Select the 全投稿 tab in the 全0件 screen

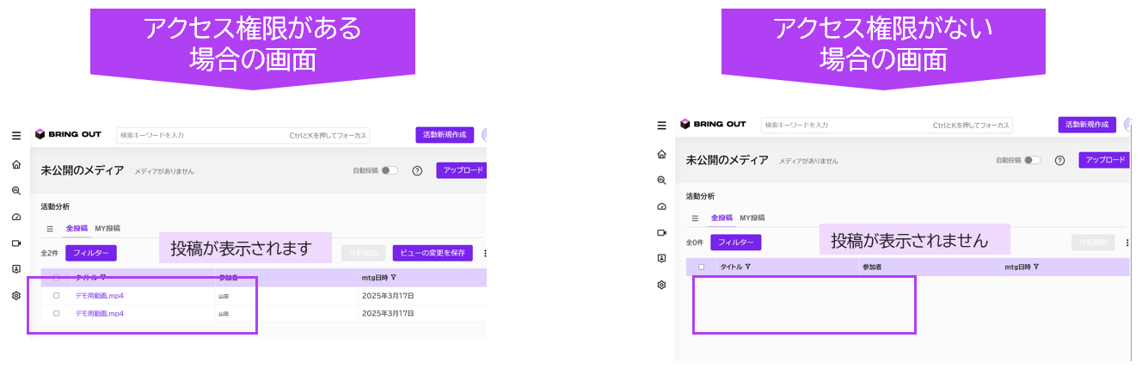point(721,218)
